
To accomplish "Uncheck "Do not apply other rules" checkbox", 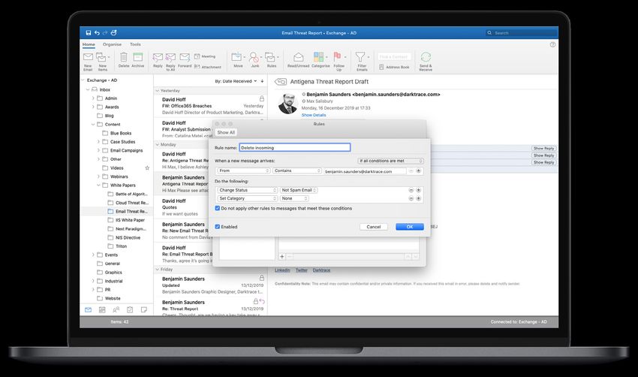I will [x=217, y=208].
